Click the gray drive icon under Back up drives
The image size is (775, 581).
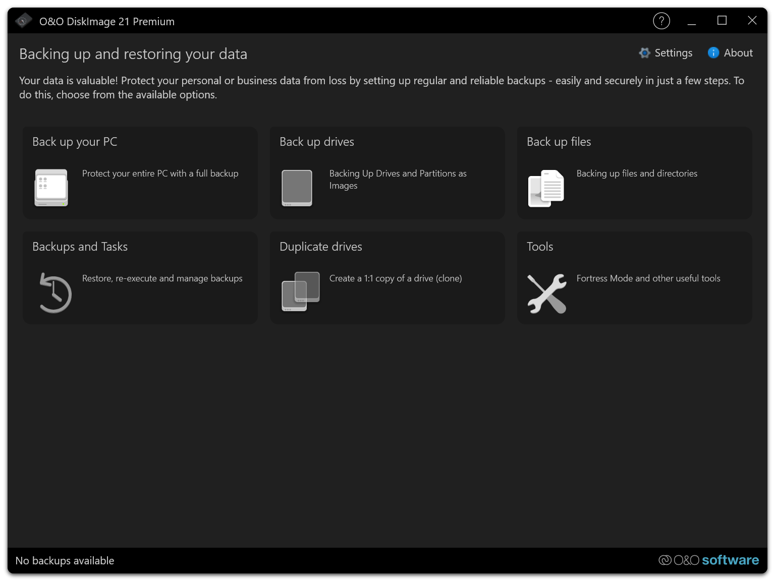tap(297, 188)
